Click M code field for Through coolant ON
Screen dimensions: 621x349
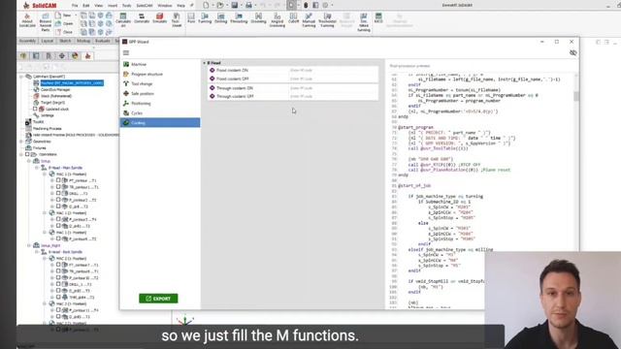point(333,88)
